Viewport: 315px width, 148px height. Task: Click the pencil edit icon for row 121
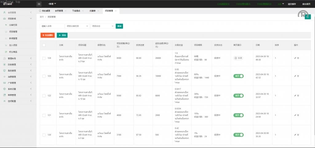point(295,115)
